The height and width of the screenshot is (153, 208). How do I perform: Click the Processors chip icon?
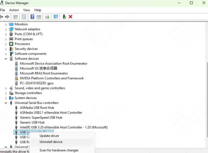point(11,44)
